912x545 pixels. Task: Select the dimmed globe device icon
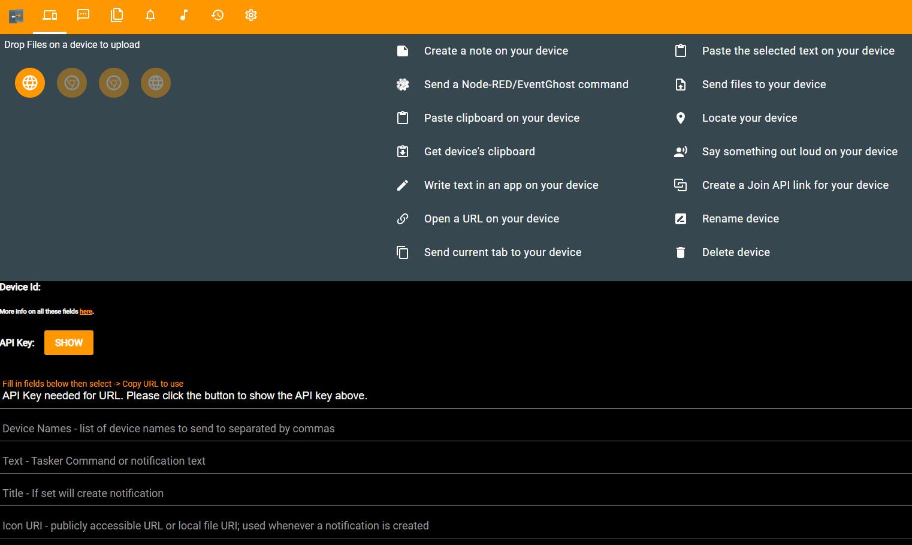coord(156,83)
